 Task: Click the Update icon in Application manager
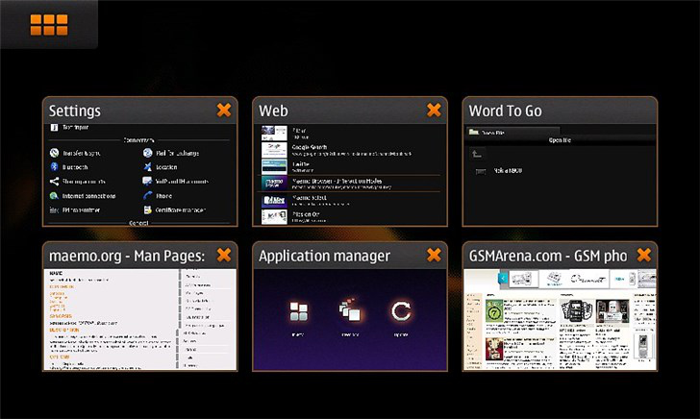[x=400, y=312]
